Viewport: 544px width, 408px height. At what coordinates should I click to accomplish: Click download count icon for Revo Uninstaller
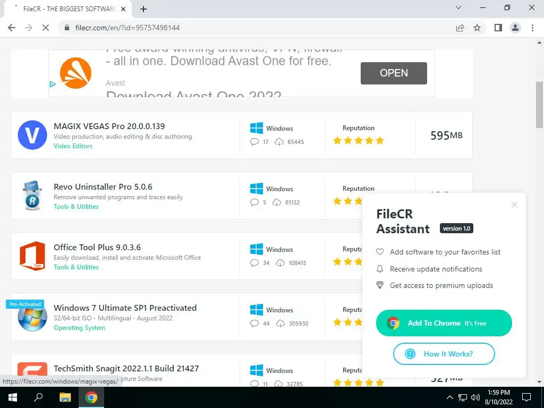click(276, 202)
